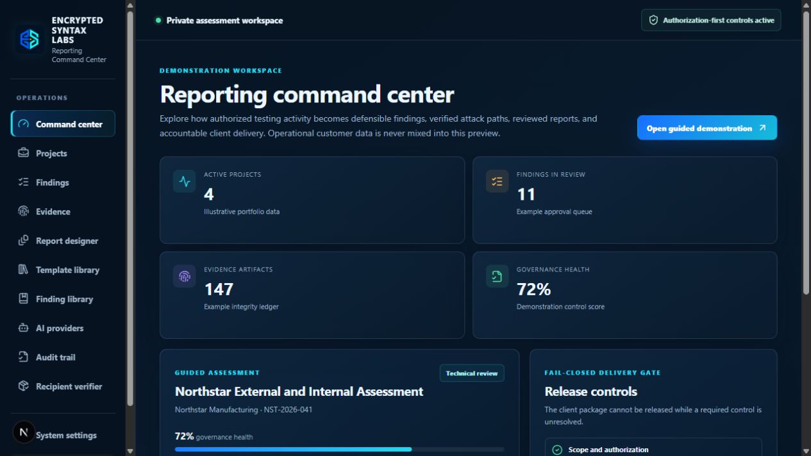Navigate to Evidence

63,211
